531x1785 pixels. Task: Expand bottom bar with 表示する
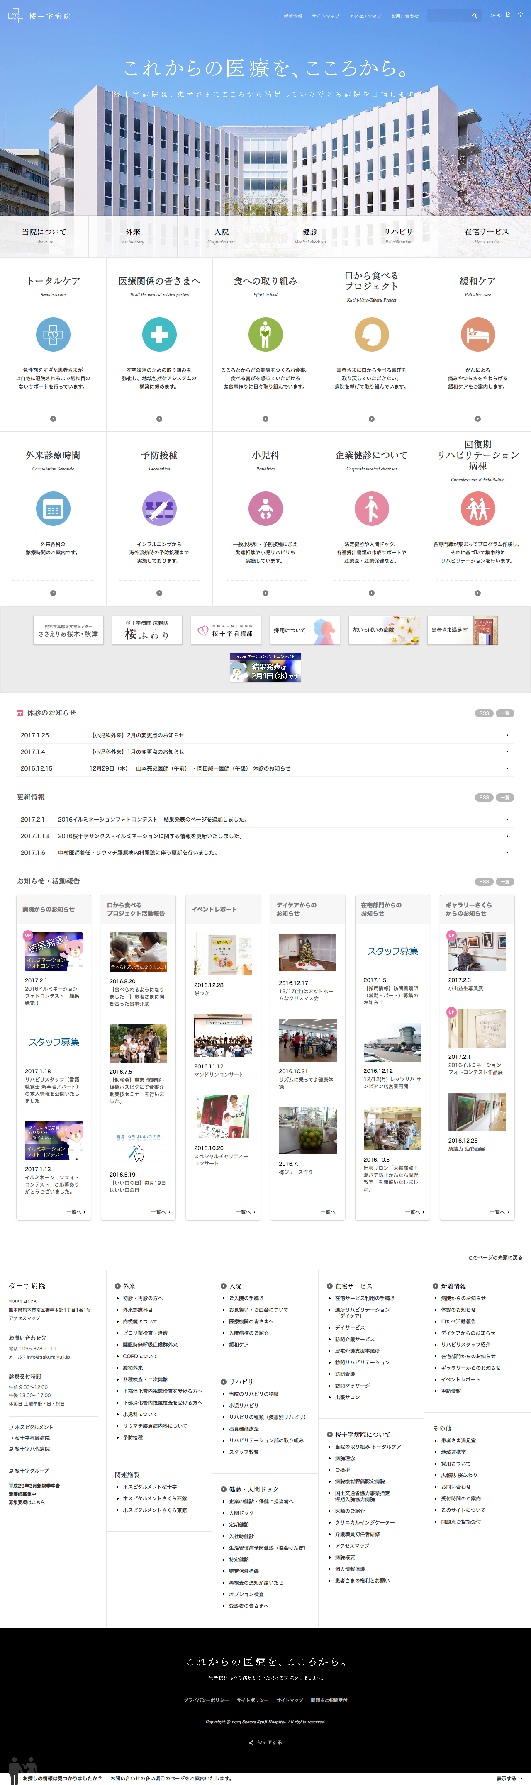click(x=509, y=1779)
